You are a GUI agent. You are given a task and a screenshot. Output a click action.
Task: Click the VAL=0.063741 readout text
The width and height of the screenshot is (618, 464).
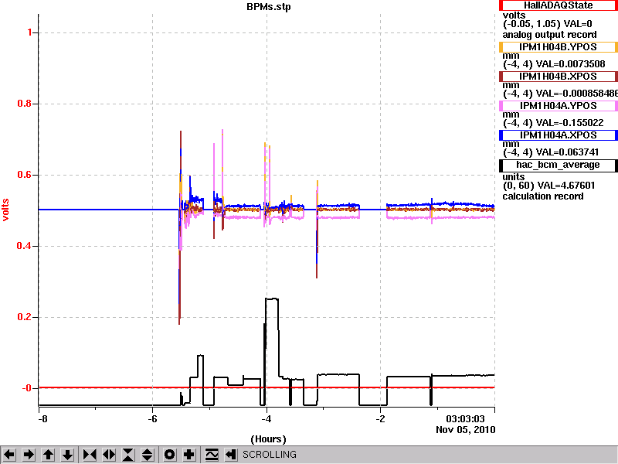(x=567, y=152)
